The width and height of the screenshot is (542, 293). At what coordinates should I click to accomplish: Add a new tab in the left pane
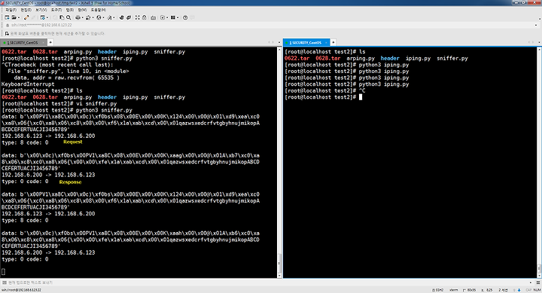pyautogui.click(x=50, y=42)
